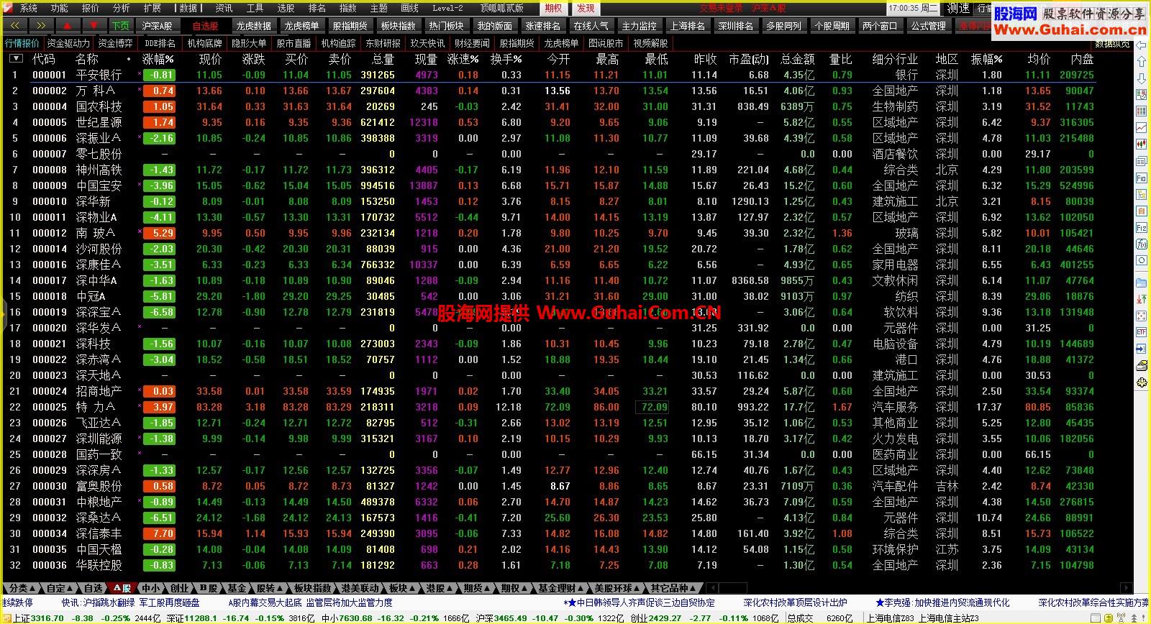The height and width of the screenshot is (624, 1151).
Task: Open the line chart icon in right sidebar
Action: coord(1142,128)
